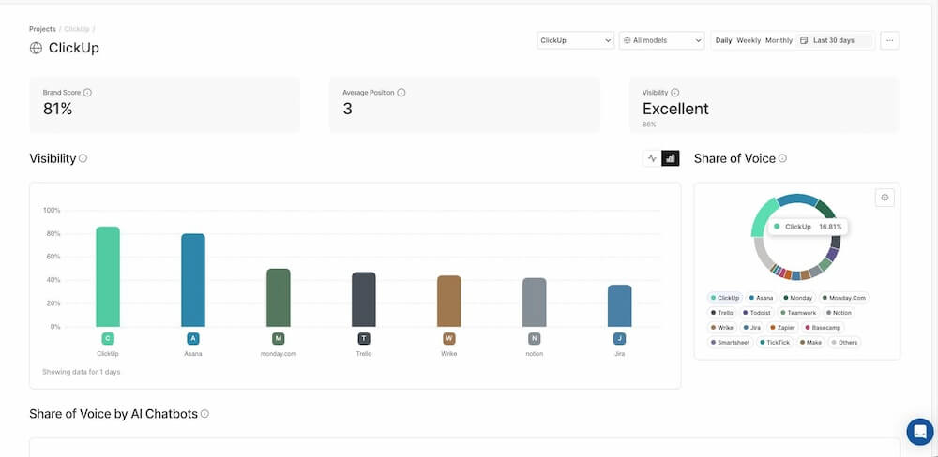The height and width of the screenshot is (457, 938).
Task: Click the green ClickUp donut segment
Action: coord(764,217)
